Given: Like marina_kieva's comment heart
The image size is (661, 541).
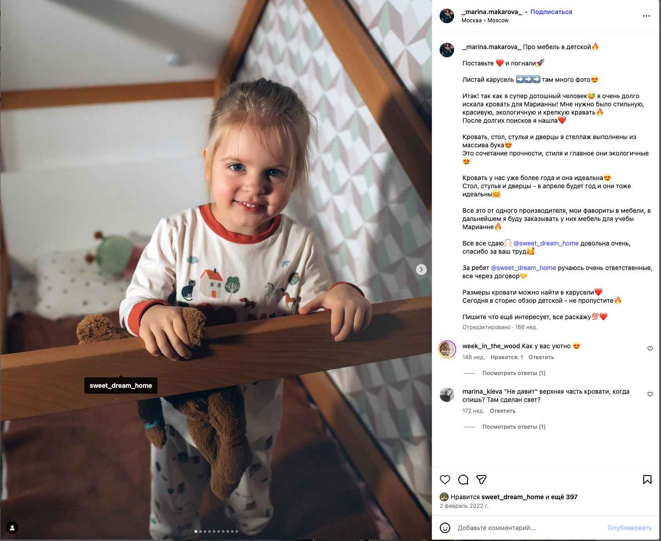Looking at the screenshot, I should click(650, 394).
